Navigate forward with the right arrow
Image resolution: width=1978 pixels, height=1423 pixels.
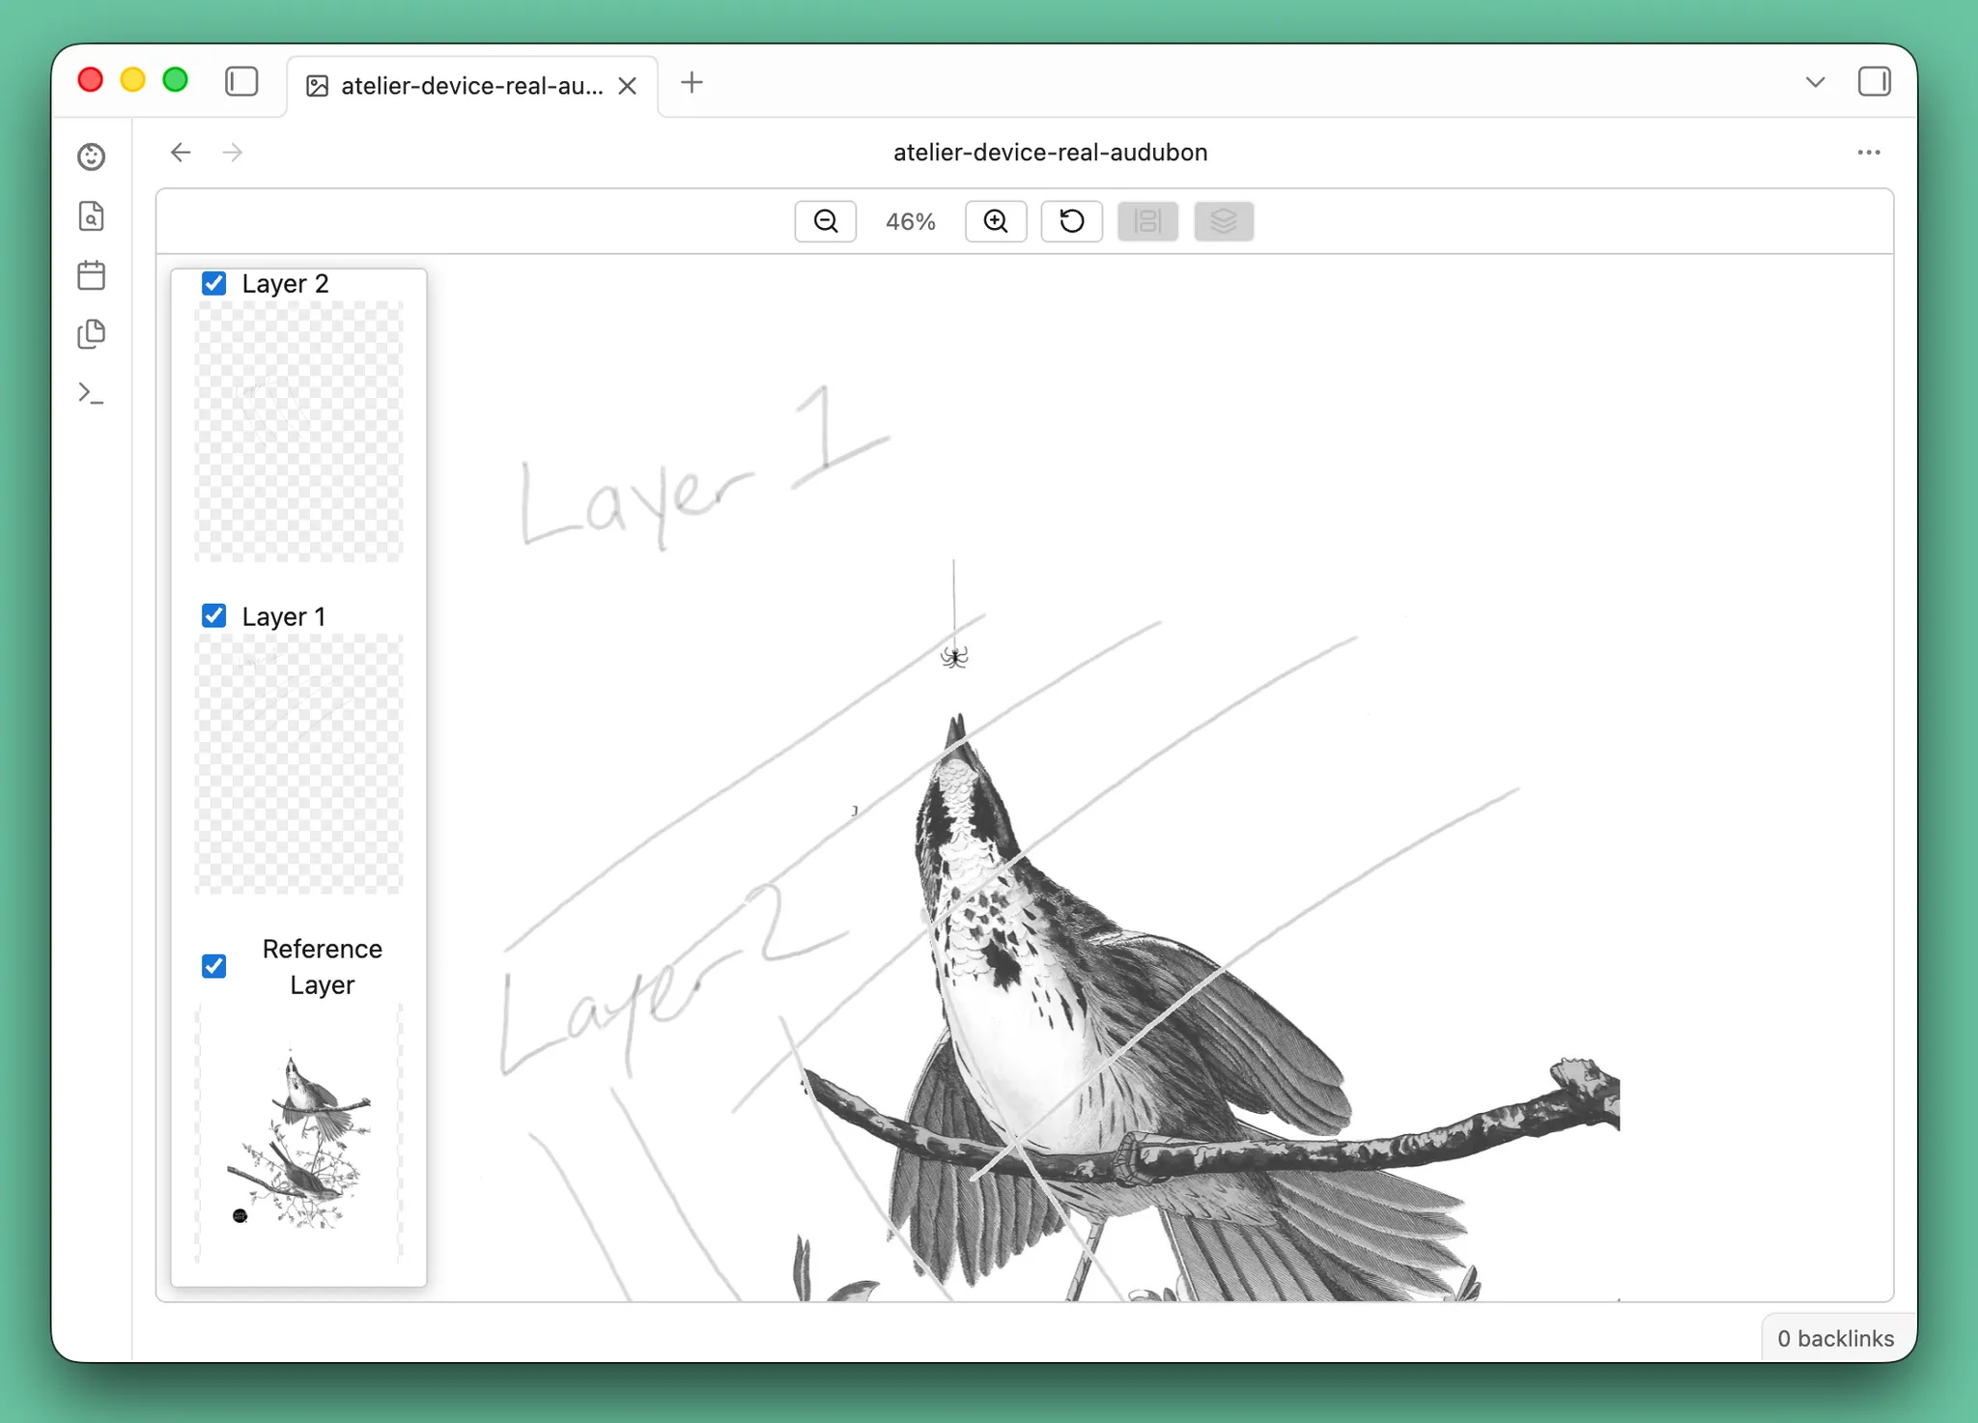click(x=233, y=153)
